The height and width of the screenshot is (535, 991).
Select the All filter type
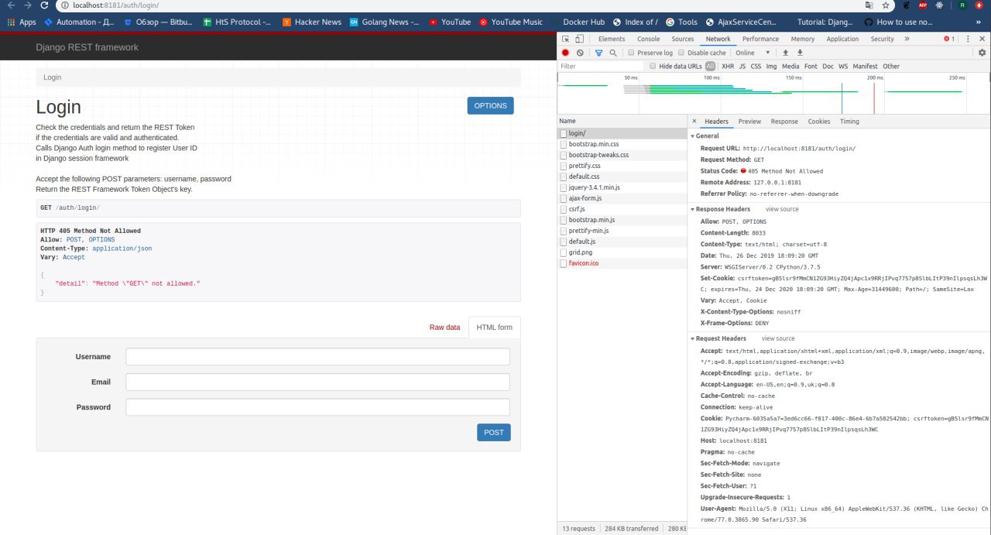pos(711,67)
